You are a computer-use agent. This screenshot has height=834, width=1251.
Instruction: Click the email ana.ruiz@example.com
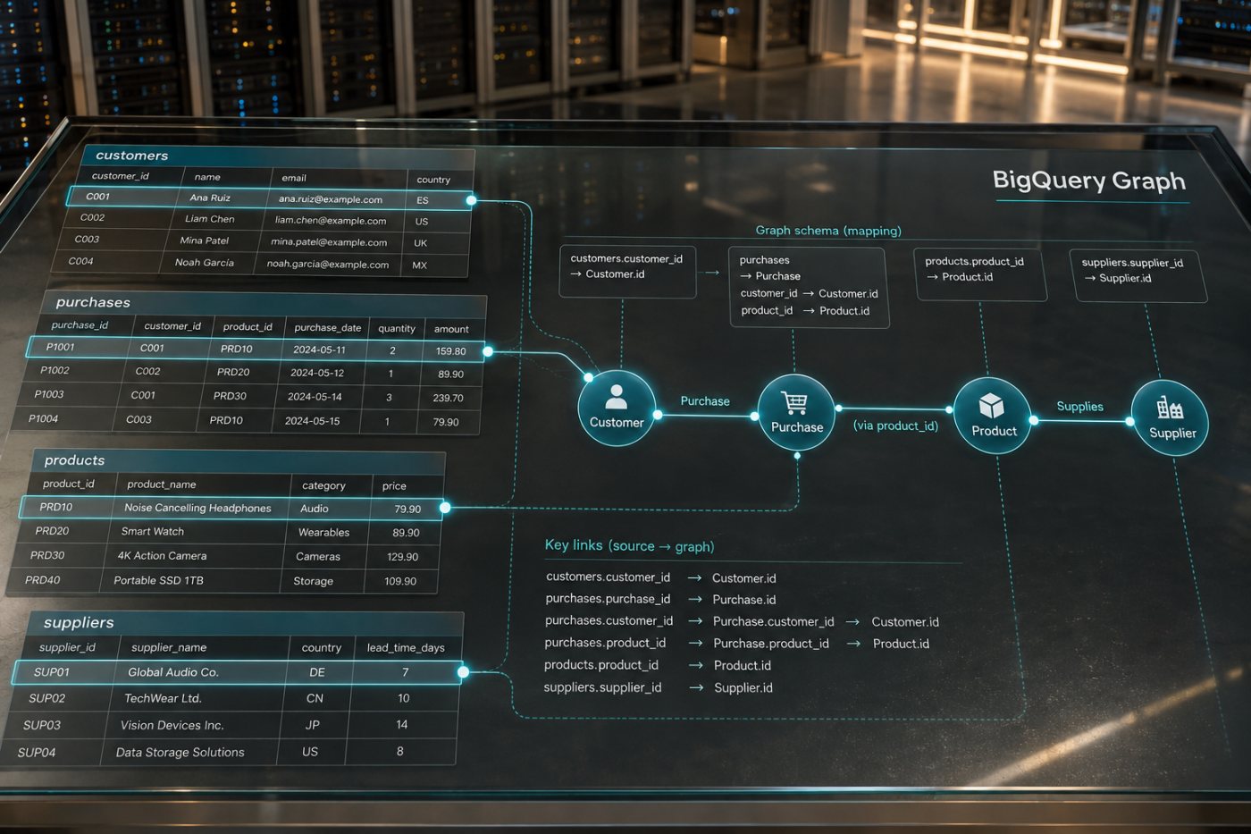pyautogui.click(x=331, y=199)
